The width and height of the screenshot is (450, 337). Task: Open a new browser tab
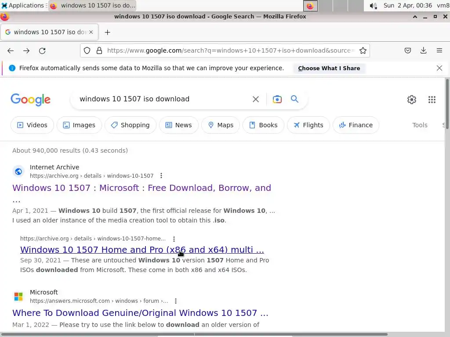click(x=107, y=32)
